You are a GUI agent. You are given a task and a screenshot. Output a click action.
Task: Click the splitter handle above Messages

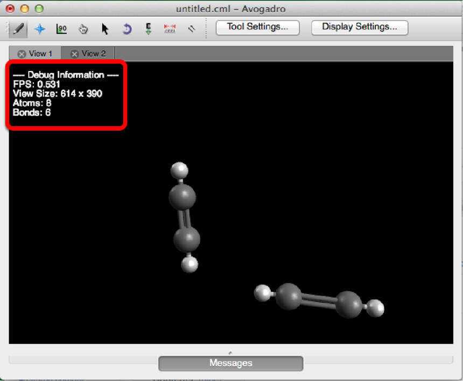[x=230, y=353]
